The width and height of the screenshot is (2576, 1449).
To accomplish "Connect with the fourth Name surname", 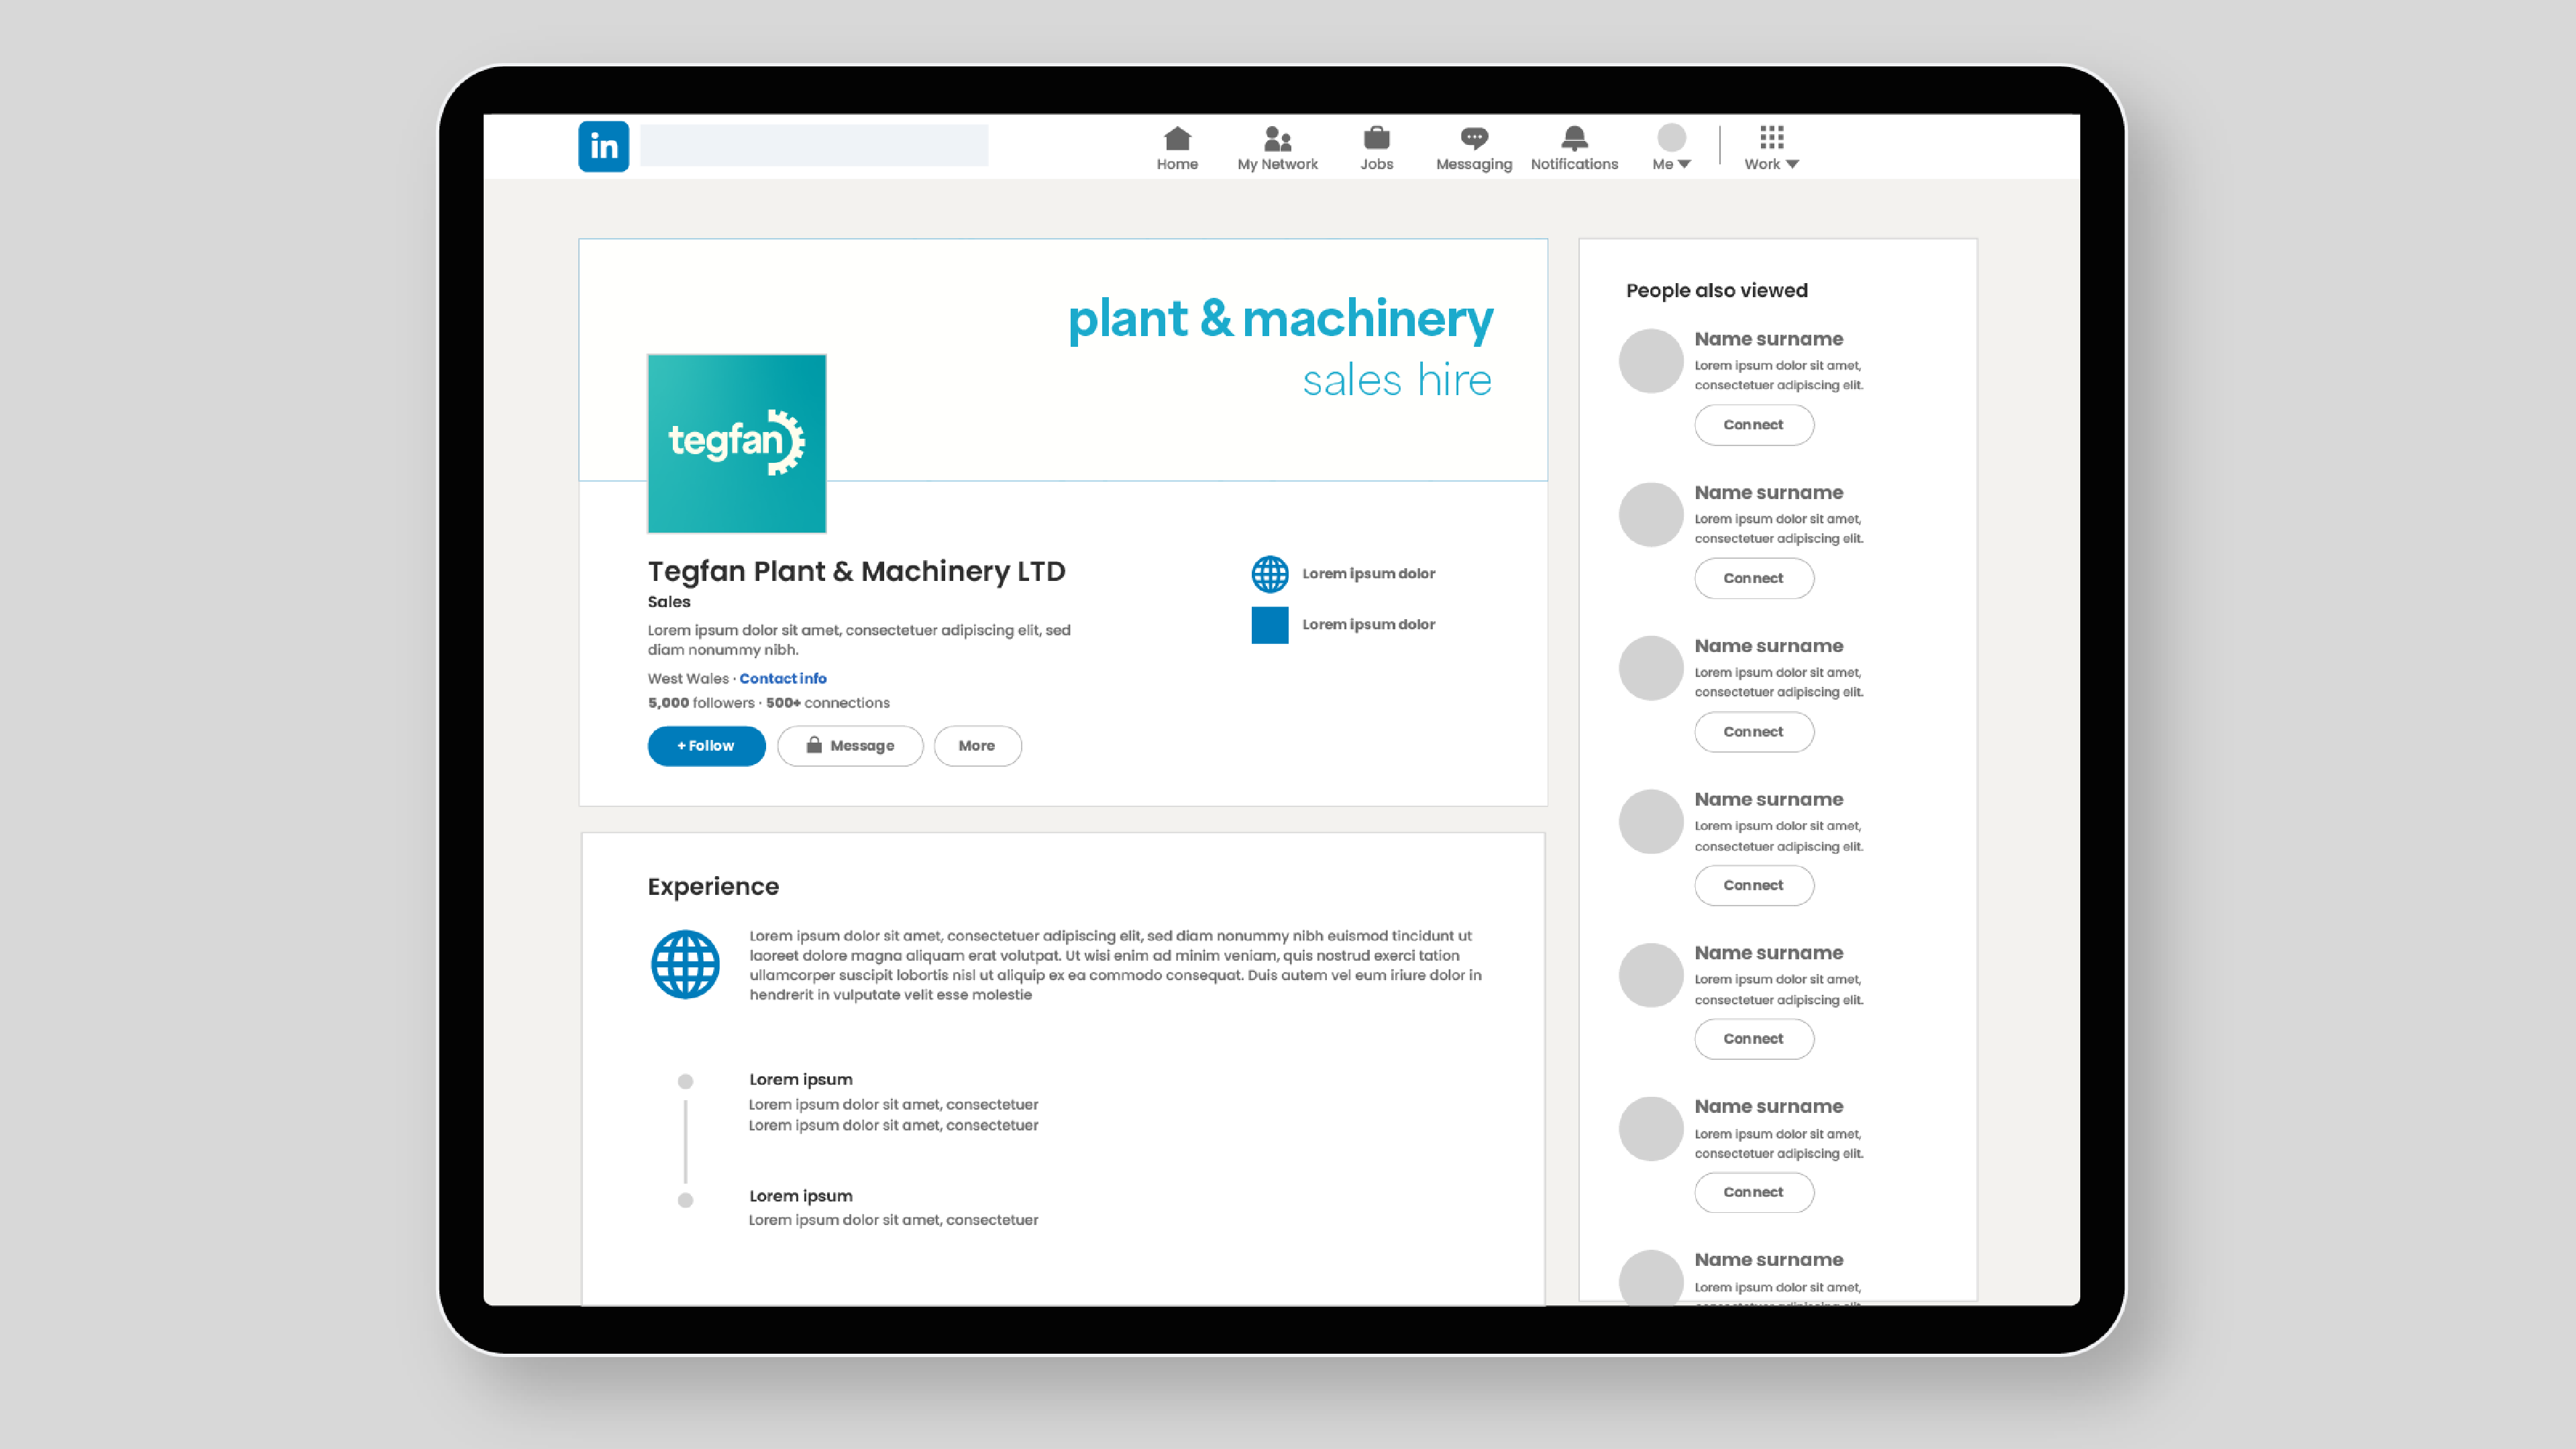I will click(x=1753, y=885).
